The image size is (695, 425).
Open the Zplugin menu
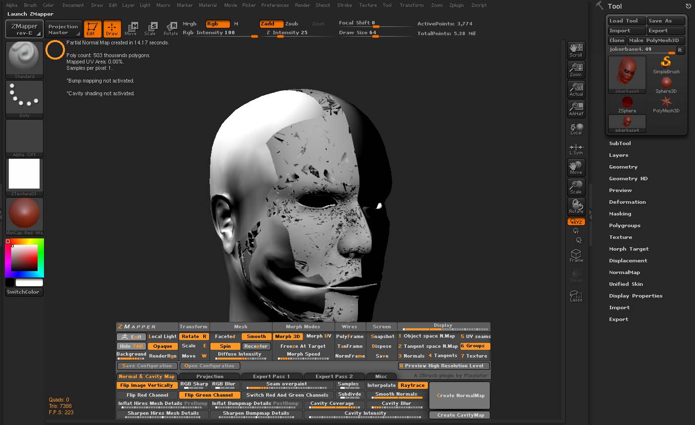(456, 5)
